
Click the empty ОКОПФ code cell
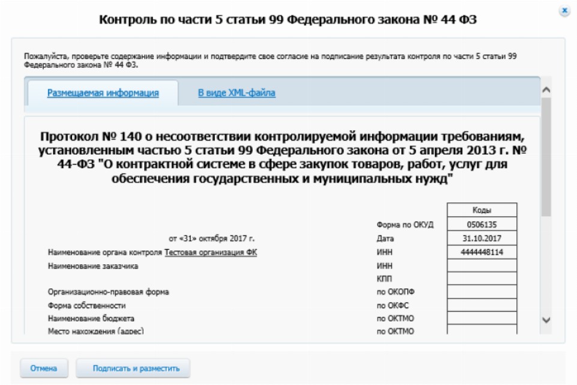[482, 292]
